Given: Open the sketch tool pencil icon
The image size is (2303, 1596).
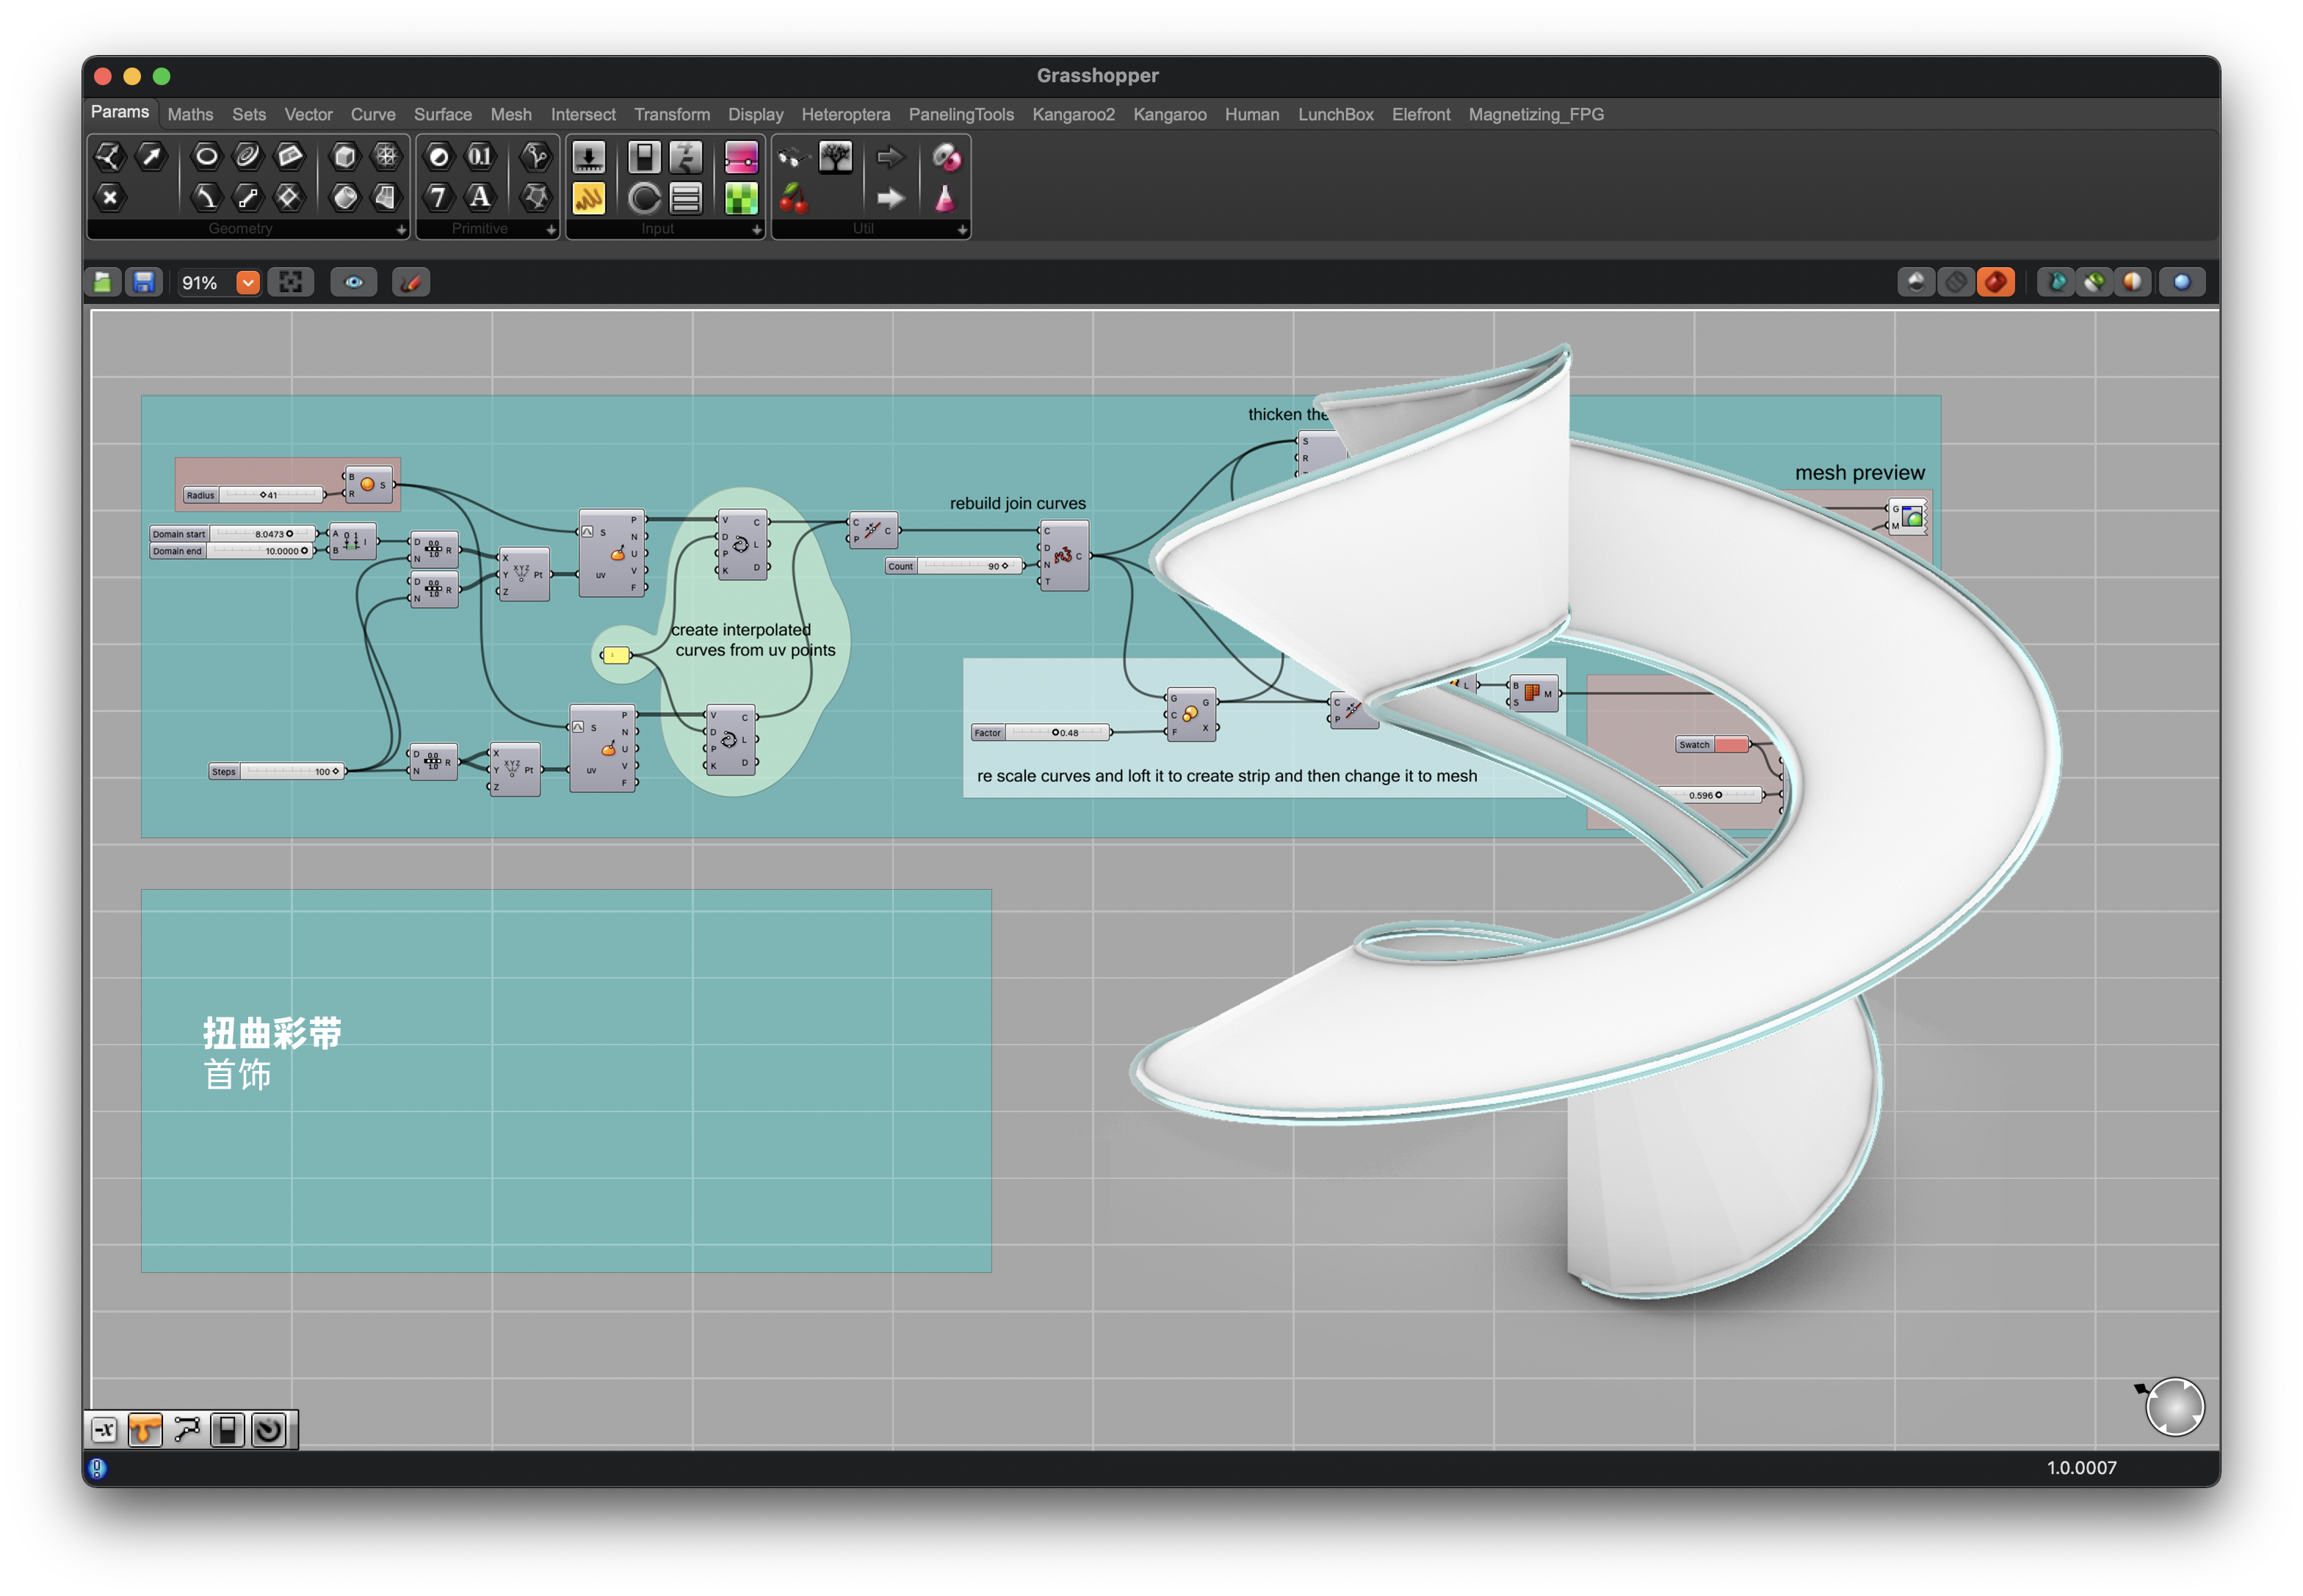Looking at the screenshot, I should (411, 283).
